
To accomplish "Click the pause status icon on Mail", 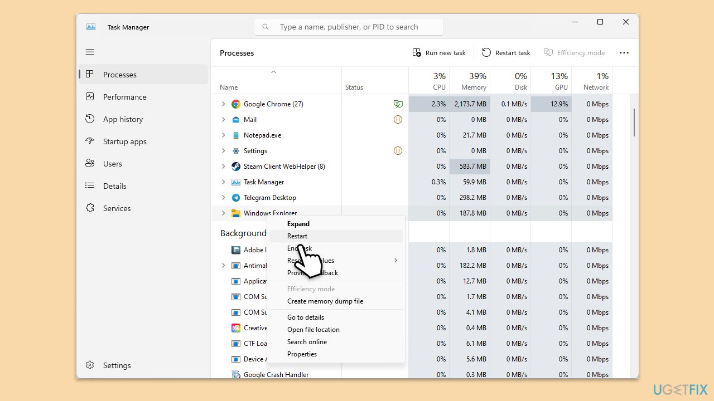I will point(398,119).
